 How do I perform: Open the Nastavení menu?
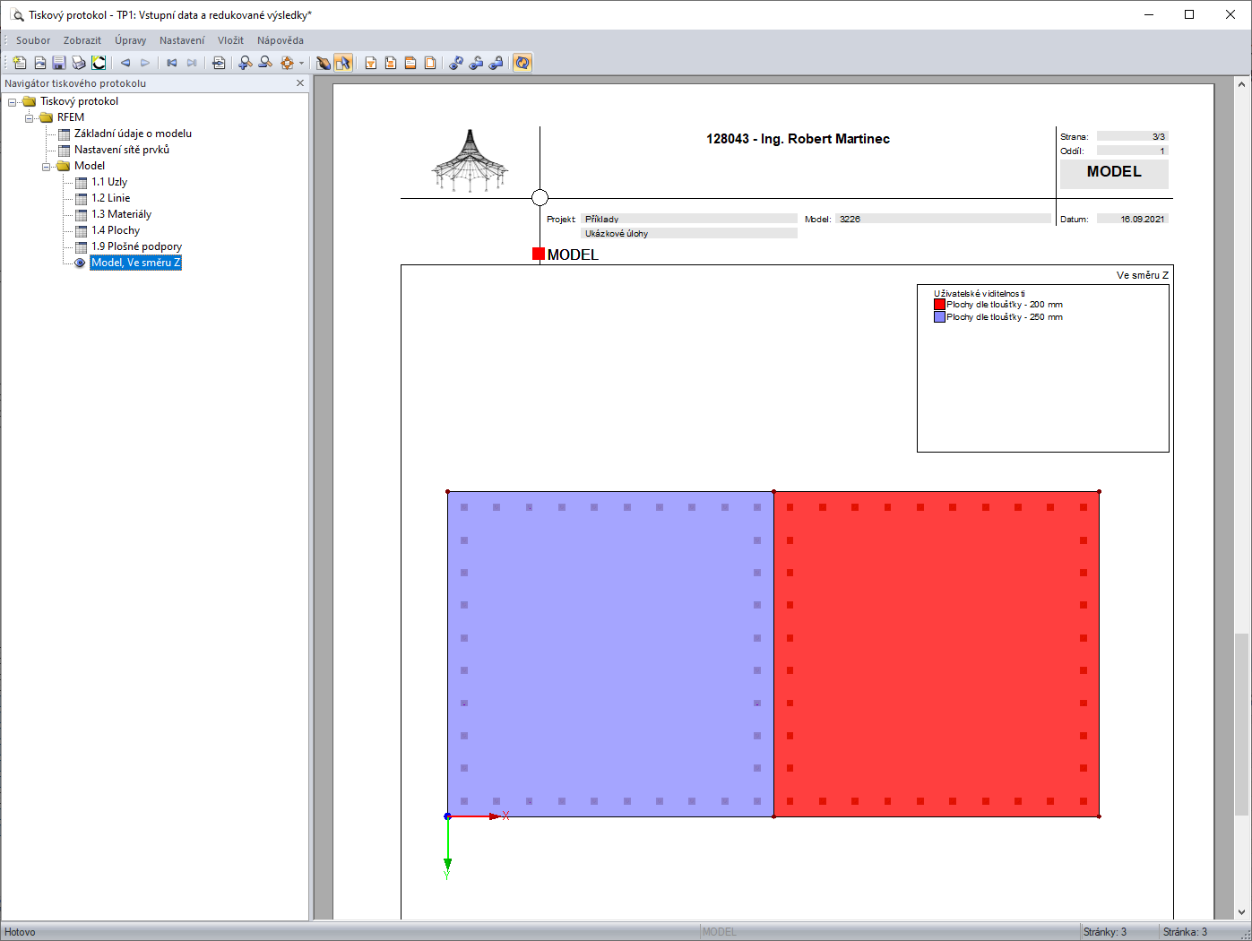(x=182, y=40)
